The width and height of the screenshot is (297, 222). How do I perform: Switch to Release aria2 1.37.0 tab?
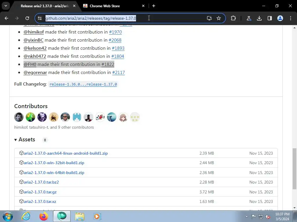(44, 6)
